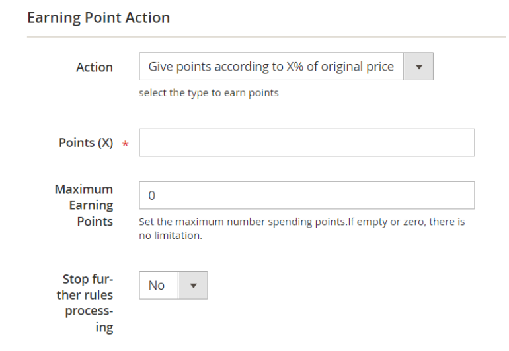This screenshot has height=351, width=509.
Task: Click the triangle icon beside the "No" value
Action: click(194, 286)
